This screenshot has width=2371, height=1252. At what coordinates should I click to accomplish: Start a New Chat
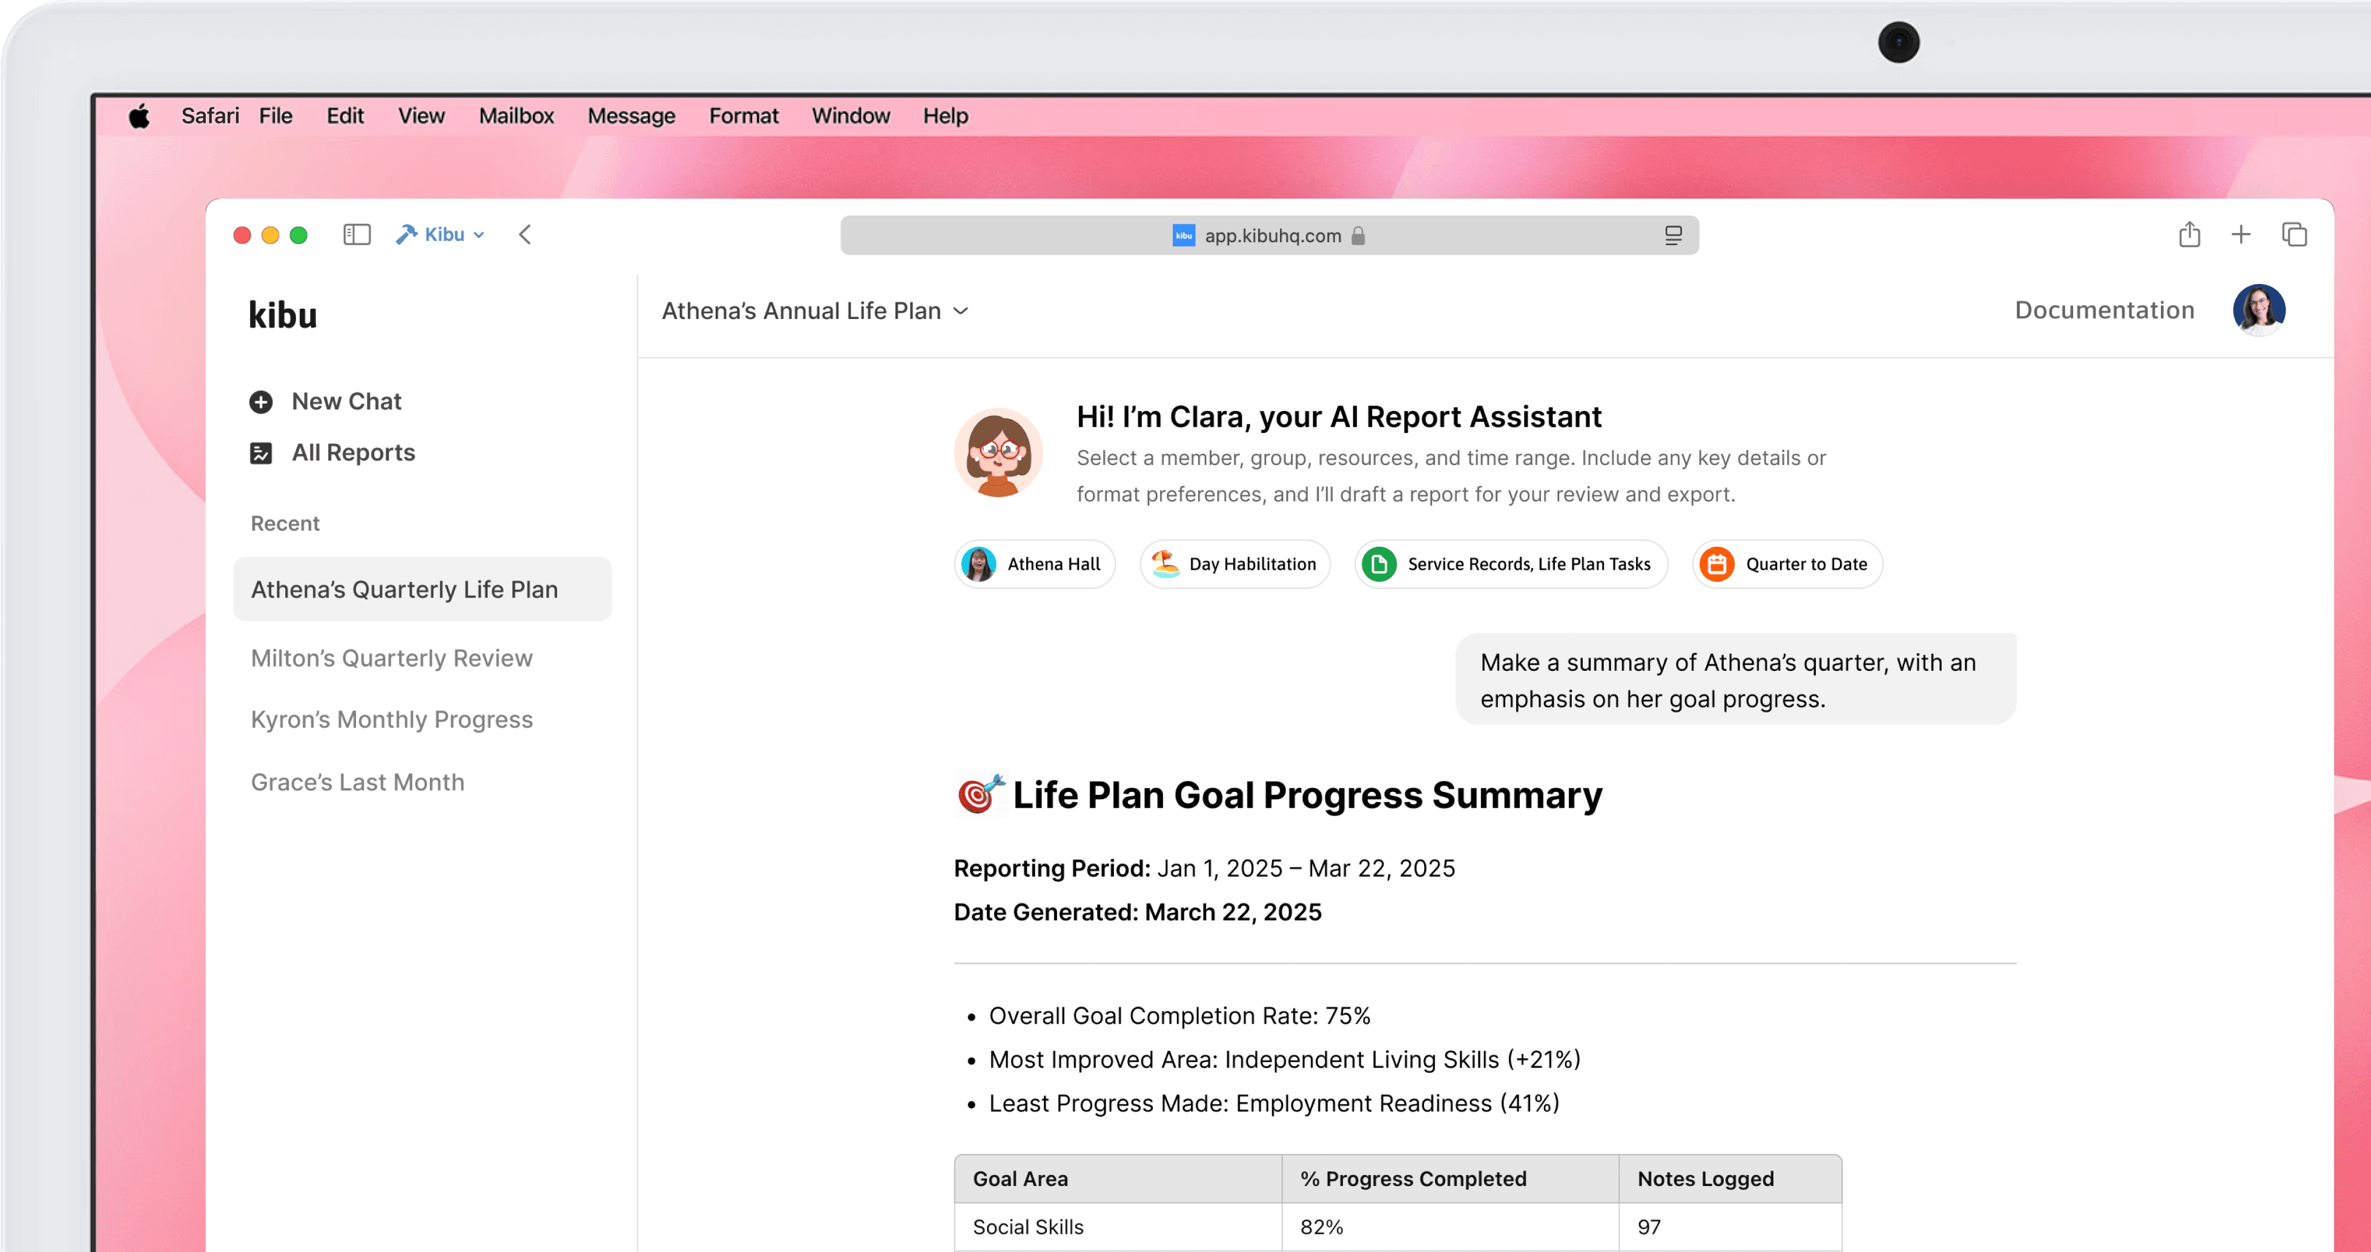click(326, 401)
